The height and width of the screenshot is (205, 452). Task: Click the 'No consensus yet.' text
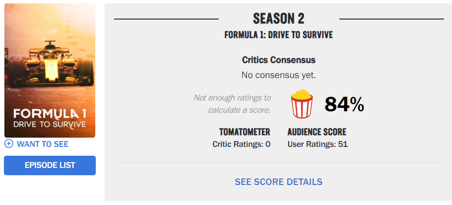pos(279,75)
